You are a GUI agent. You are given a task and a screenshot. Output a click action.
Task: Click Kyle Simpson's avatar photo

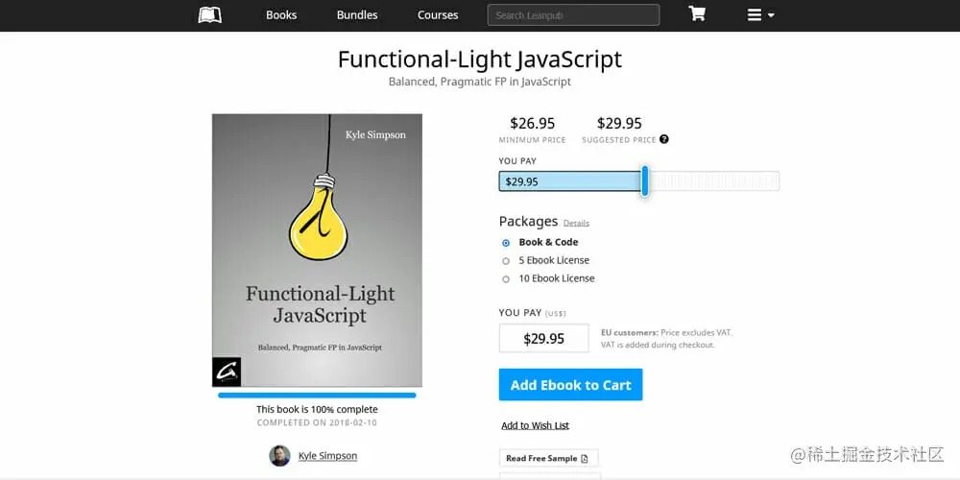[x=279, y=455]
